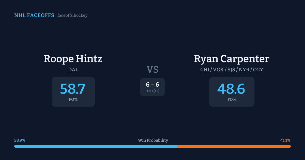Click the NYR team abbreviation

245,70
